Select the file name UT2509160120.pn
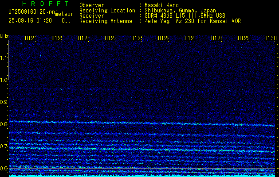 [32, 12]
